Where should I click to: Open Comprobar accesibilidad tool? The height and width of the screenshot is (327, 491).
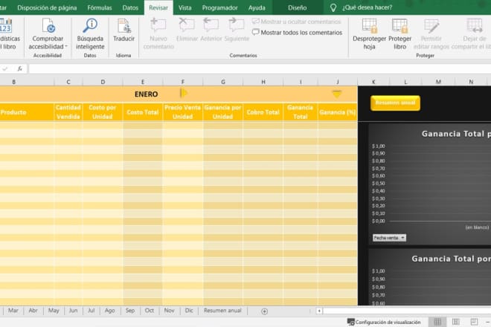[x=48, y=34]
